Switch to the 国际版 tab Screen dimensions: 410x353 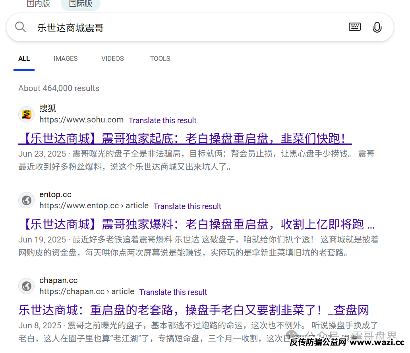[x=81, y=4]
